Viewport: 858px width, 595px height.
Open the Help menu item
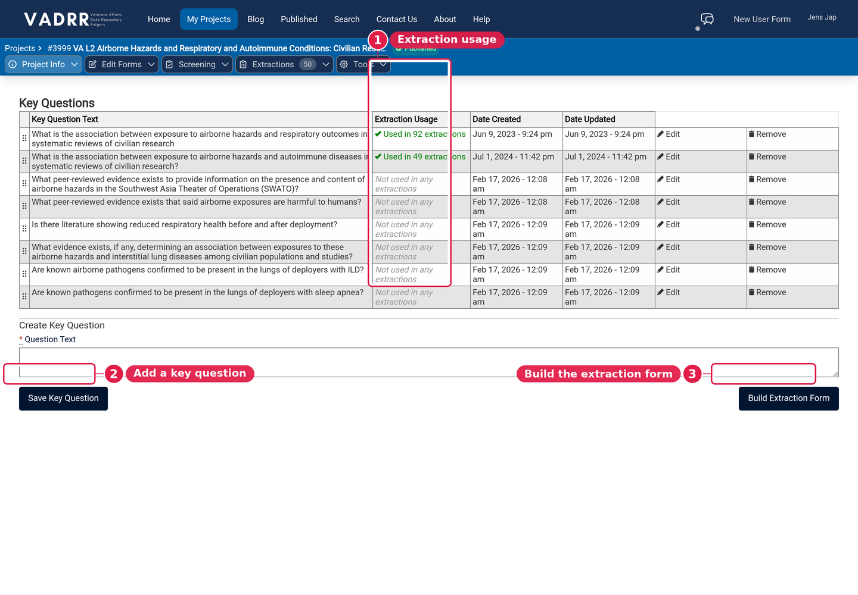click(481, 19)
